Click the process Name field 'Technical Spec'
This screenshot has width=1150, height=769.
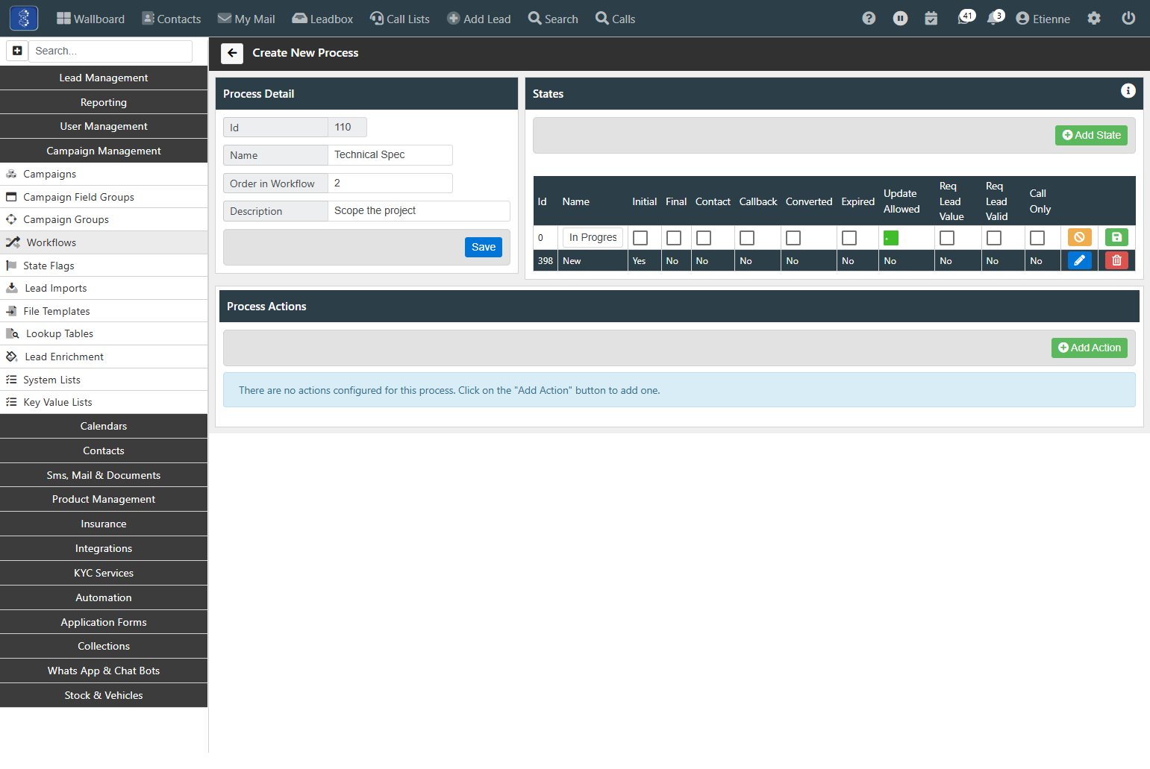(x=390, y=154)
